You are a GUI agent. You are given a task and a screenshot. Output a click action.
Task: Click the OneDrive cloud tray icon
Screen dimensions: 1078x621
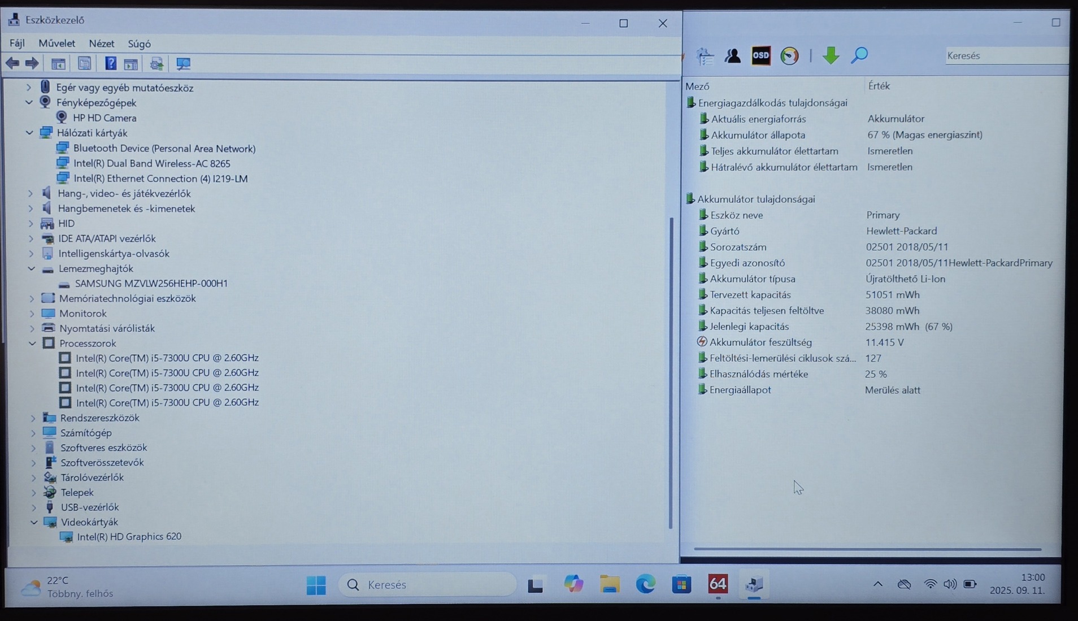point(904,584)
